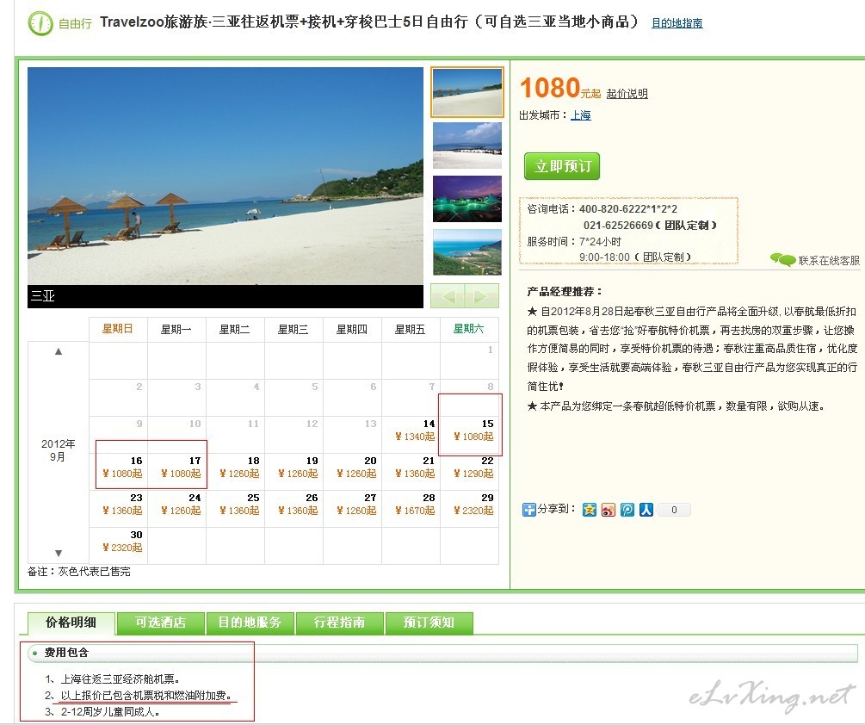
Task: Select September 24 departure date
Action: 177,509
